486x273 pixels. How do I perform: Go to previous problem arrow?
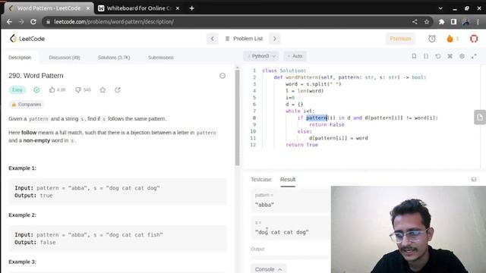coord(213,39)
